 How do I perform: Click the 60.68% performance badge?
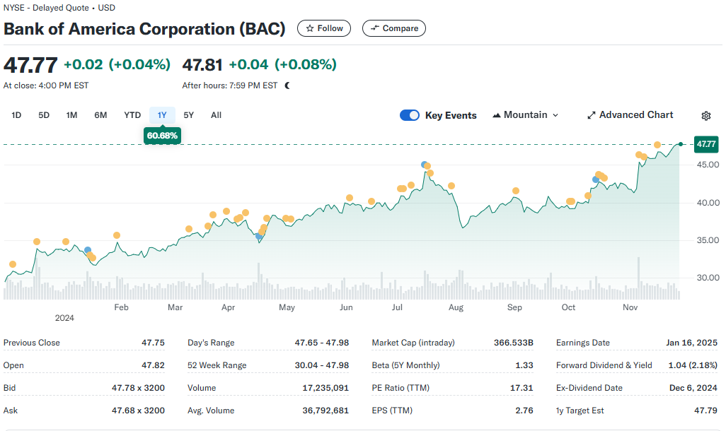click(x=162, y=136)
